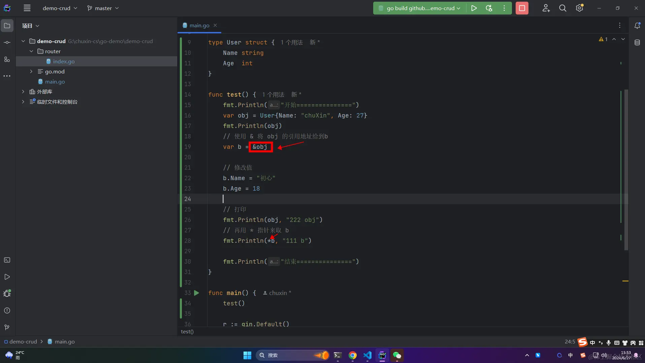Screen dimensions: 645x363
Task: Click line number 19 in the gutter
Action: [x=188, y=147]
